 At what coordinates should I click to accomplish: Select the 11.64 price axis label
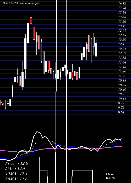[x=122, y=62]
